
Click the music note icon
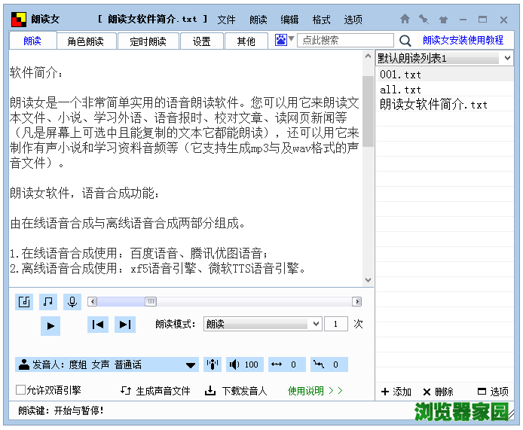point(48,302)
